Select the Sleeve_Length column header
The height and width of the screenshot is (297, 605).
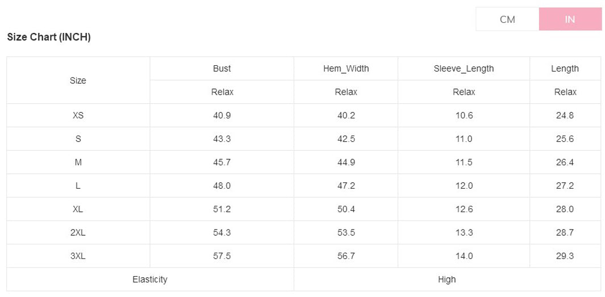click(x=464, y=69)
